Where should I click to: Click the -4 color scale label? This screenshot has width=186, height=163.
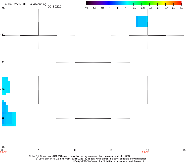116,8
